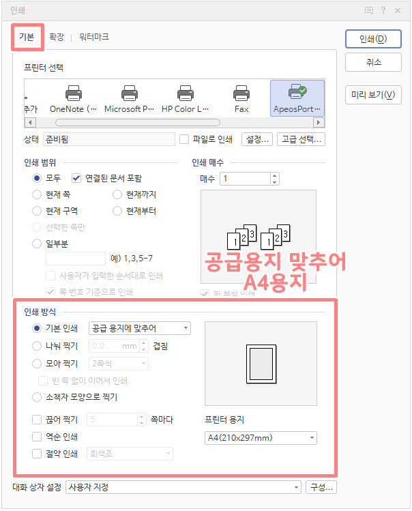Click the 취소 button

point(373,62)
